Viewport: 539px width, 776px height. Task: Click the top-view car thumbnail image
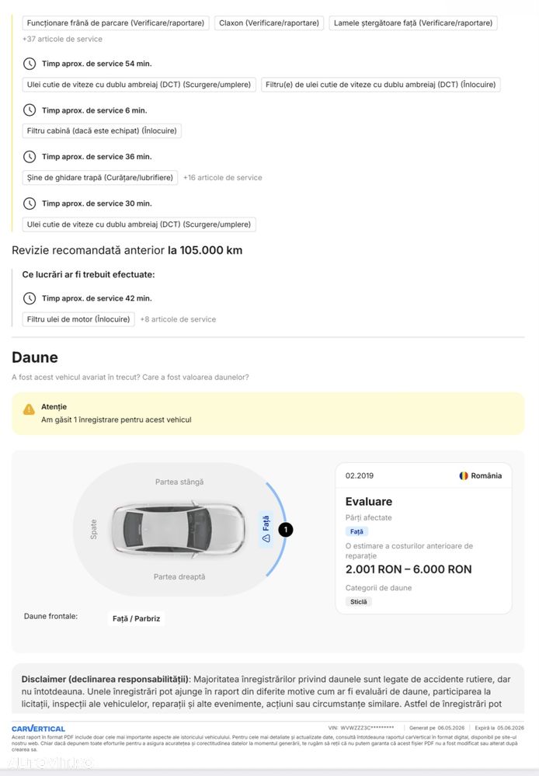(x=178, y=529)
